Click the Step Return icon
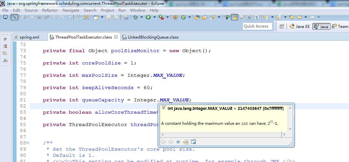The image size is (349, 162). [x=69, y=17]
